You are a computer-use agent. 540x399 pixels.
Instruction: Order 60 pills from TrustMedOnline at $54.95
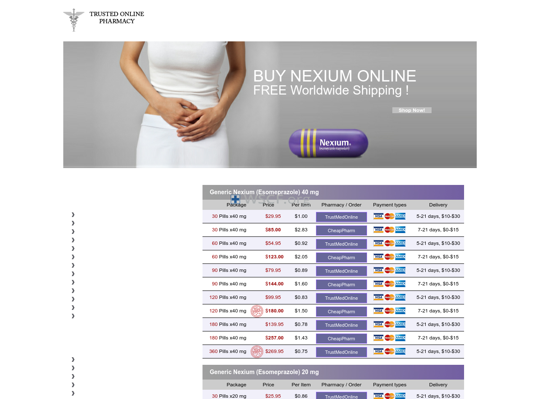pyautogui.click(x=341, y=244)
